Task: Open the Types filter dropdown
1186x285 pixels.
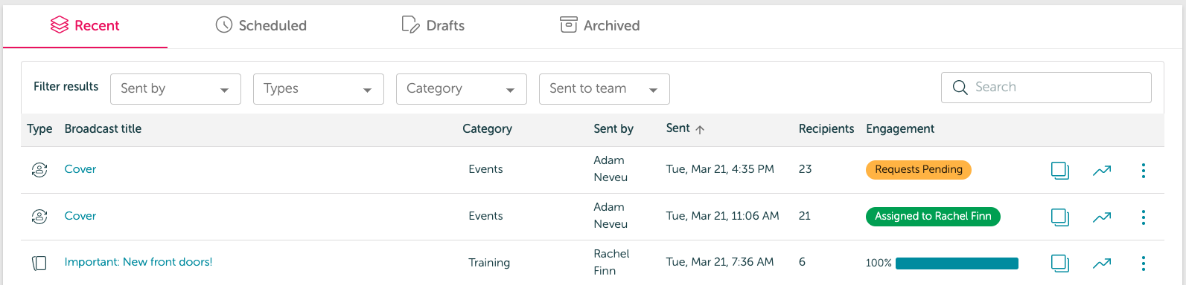Action: click(319, 89)
